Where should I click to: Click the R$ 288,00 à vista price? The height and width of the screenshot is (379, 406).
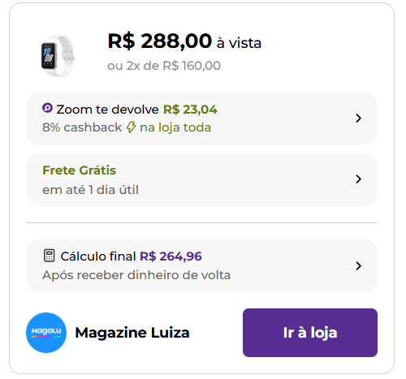[x=184, y=41]
